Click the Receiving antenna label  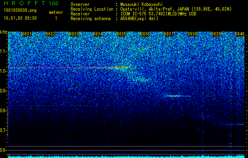click(91, 19)
